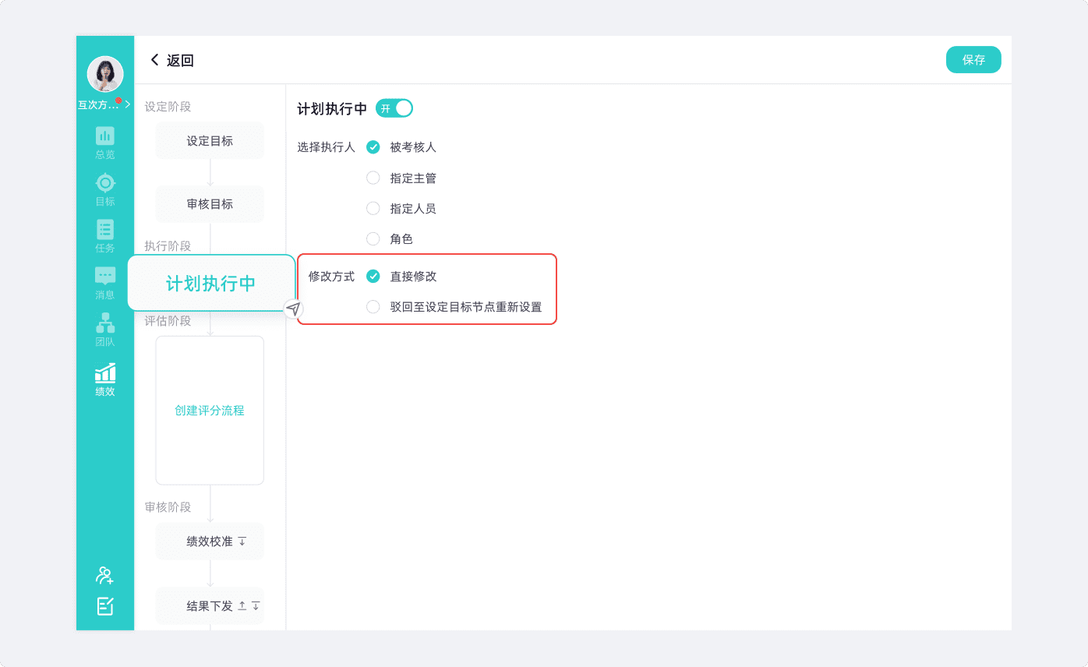This screenshot has width=1088, height=667.
Task: Open the 目标 target icon in sidebar
Action: click(x=105, y=183)
